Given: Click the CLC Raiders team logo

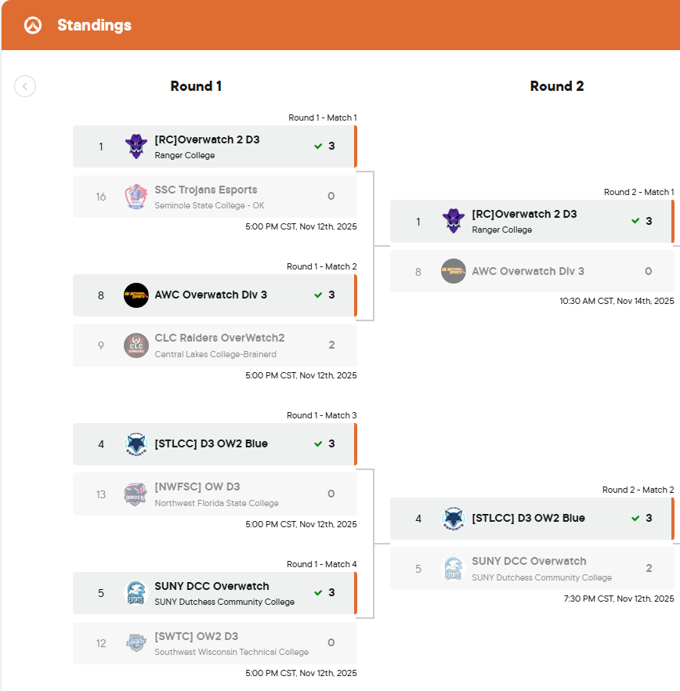Looking at the screenshot, I should pyautogui.click(x=136, y=345).
